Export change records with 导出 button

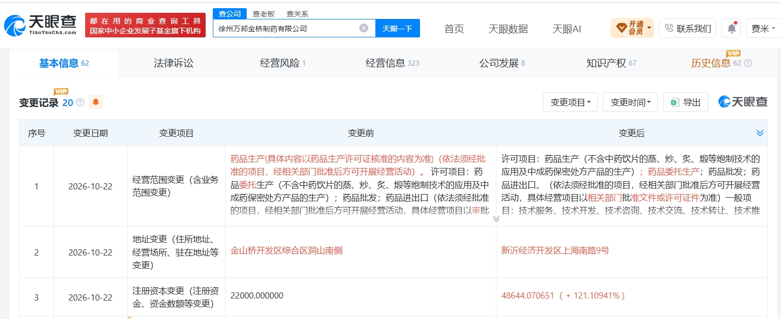tap(686, 102)
